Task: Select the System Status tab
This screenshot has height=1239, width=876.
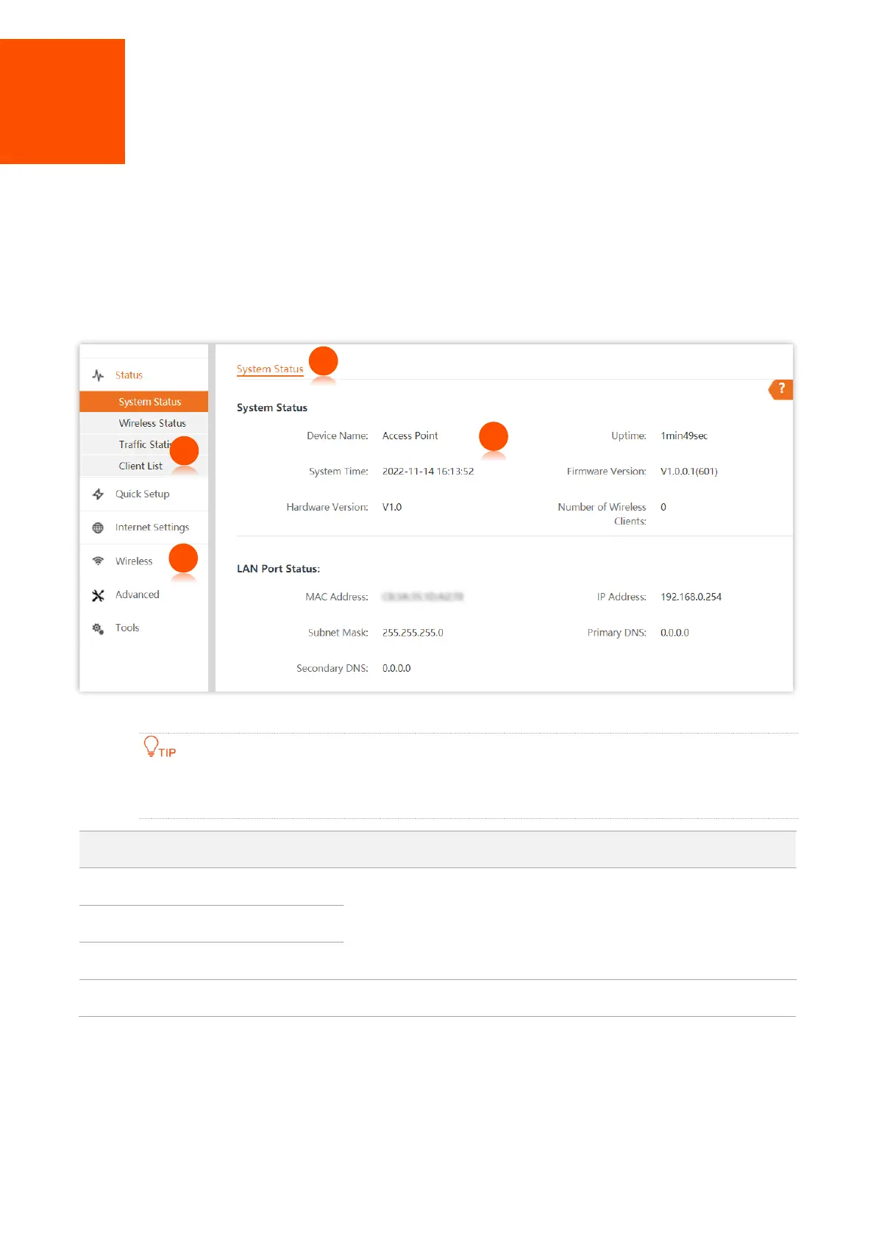Action: [270, 369]
